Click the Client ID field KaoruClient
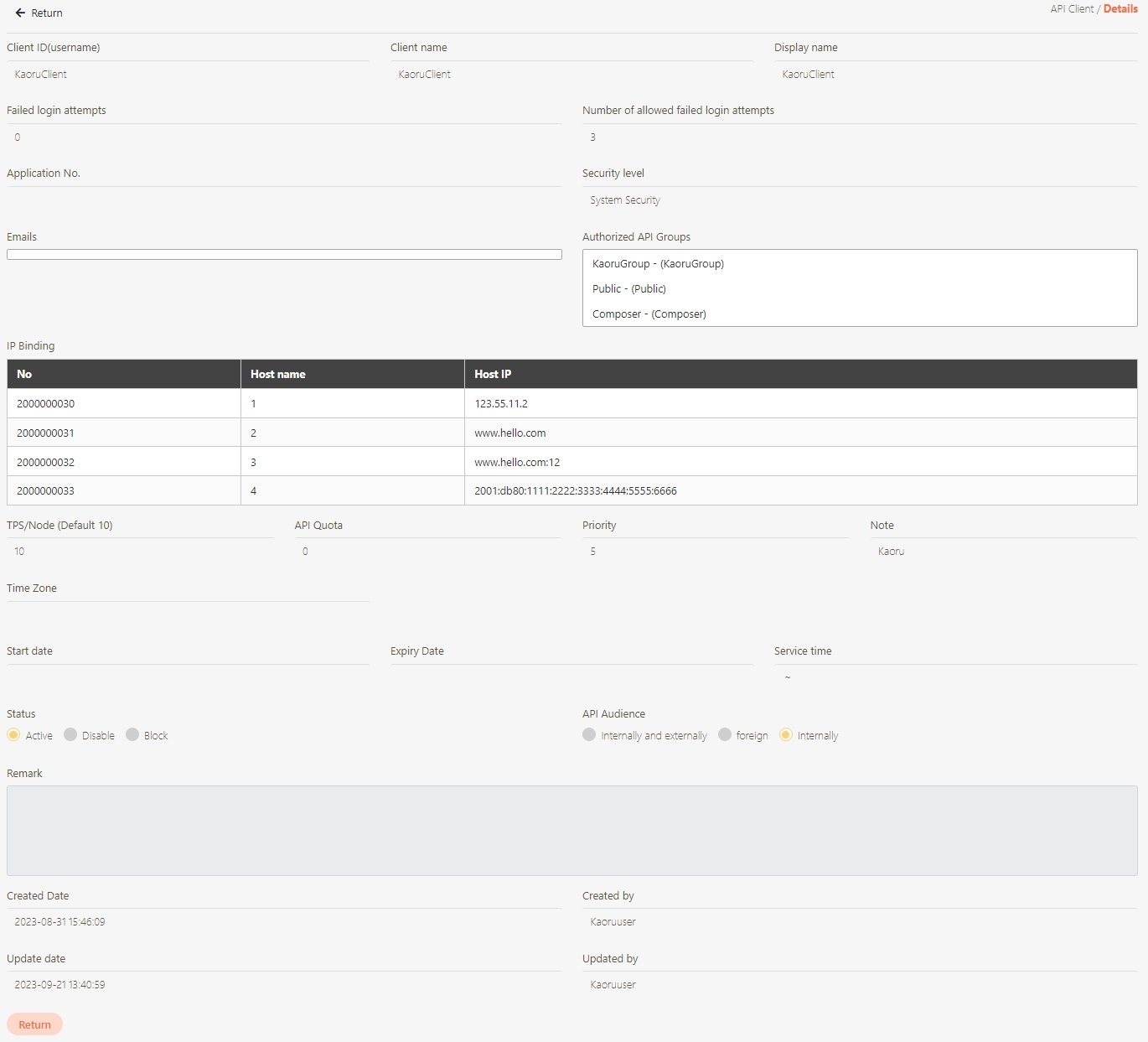The width and height of the screenshot is (1148, 1042). (x=41, y=75)
